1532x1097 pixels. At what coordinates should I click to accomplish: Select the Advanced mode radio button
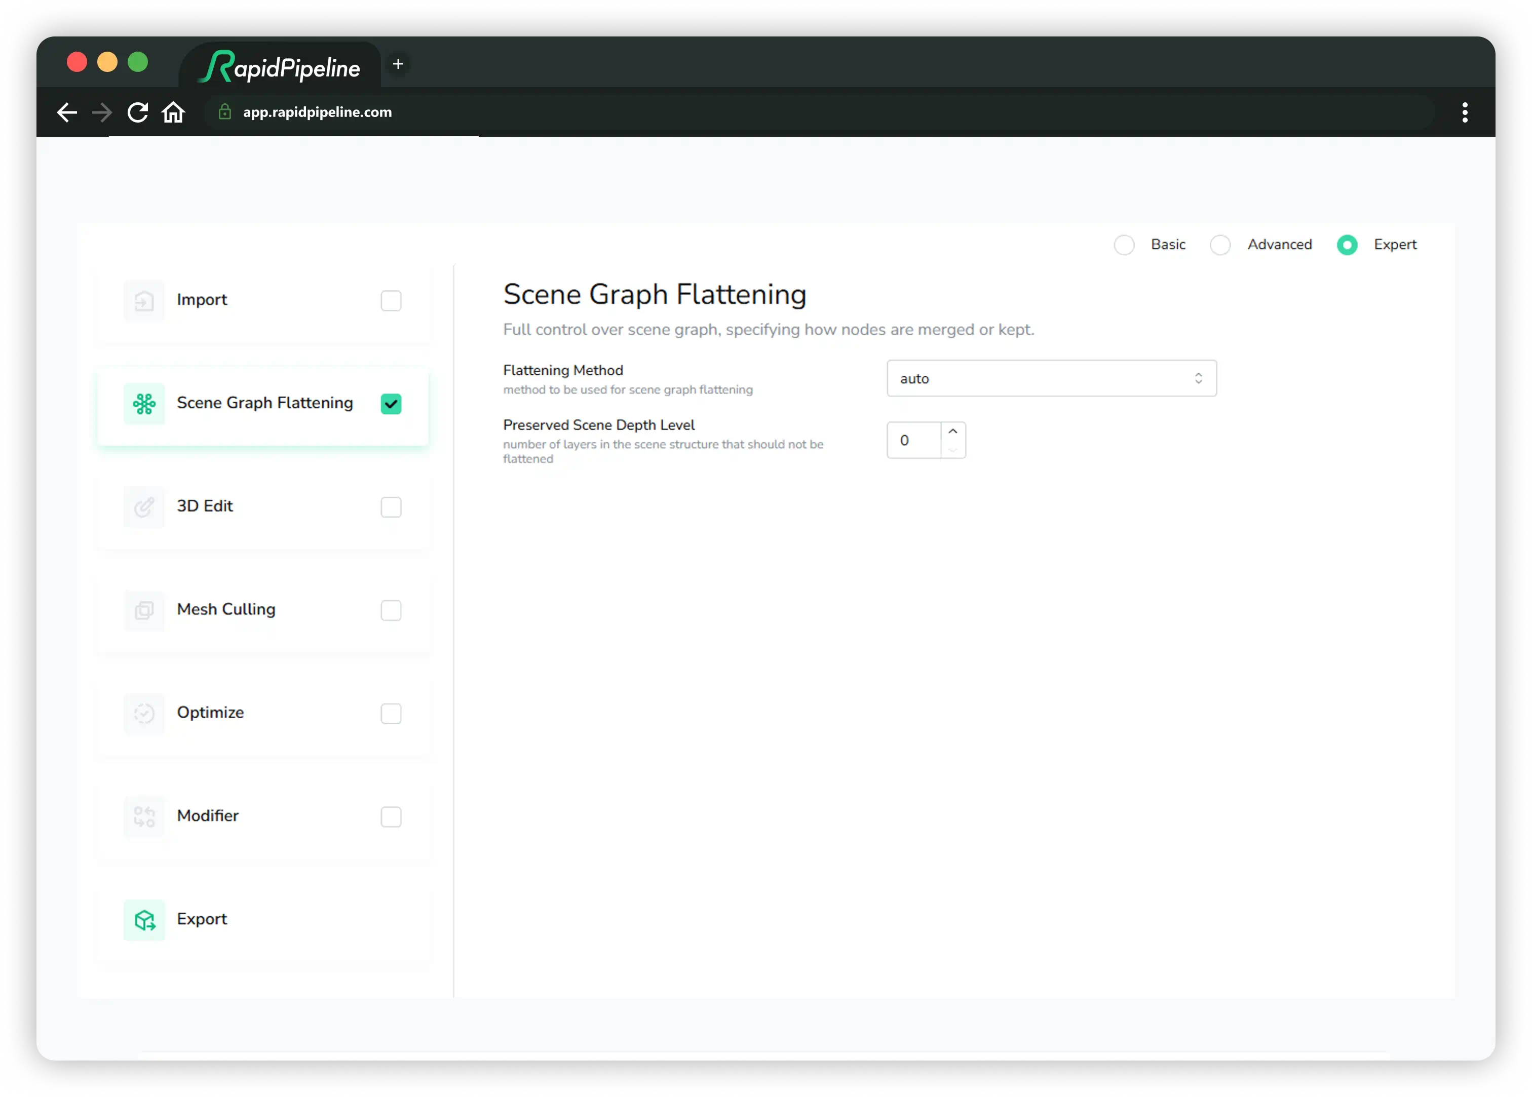[1220, 245]
